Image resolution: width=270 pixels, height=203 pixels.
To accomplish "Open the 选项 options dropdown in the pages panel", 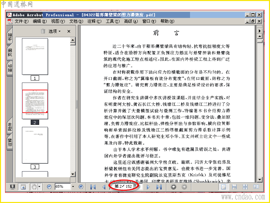I will (x=54, y=31).
